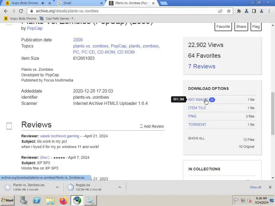Image resolution: width=275 pixels, height=206 pixels.
Task: Expand Peggle.iso download options arrow
Action: [x=120, y=187]
